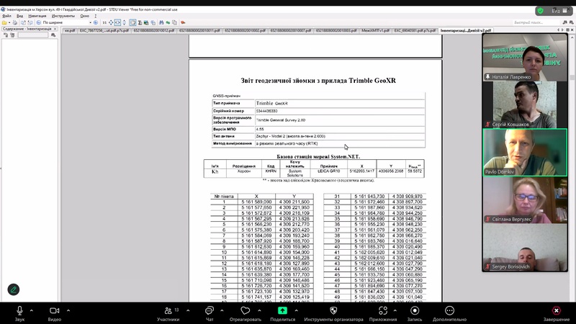
Task: Open the Окно menu
Action: tap(84, 16)
